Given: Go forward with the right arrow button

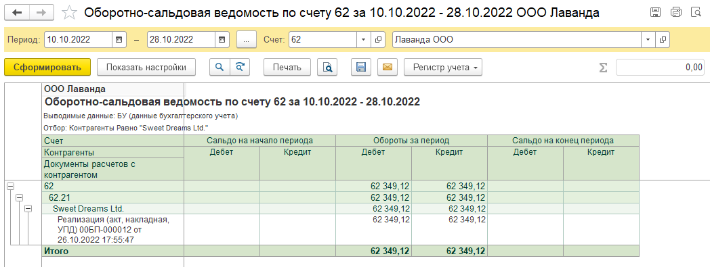Looking at the screenshot, I should [41, 13].
